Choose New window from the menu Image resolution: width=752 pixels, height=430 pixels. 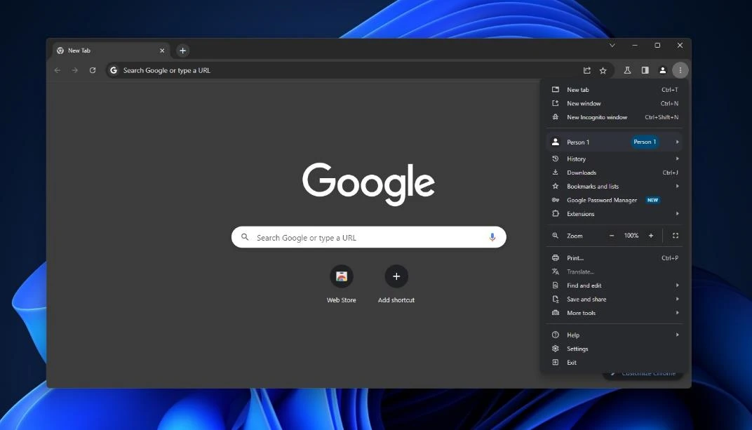[615, 104]
